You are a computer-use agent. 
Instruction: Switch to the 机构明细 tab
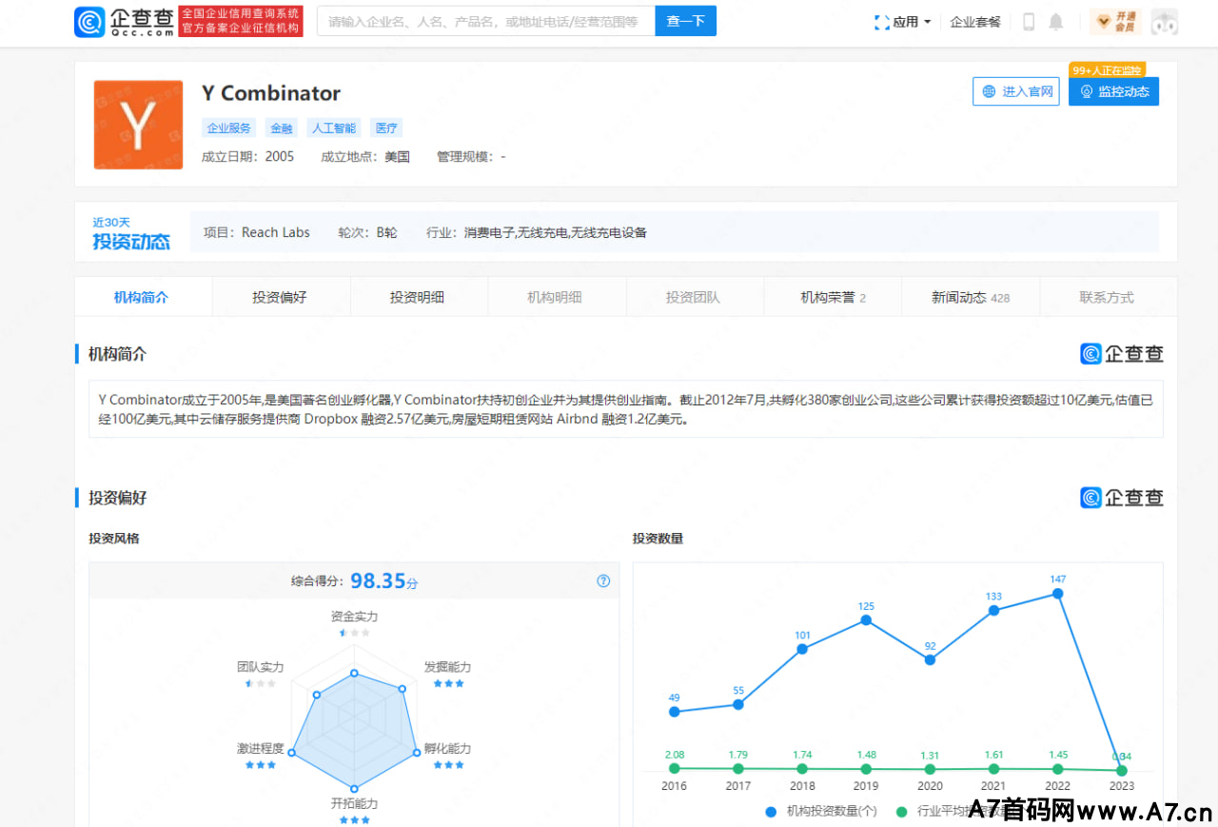[556, 297]
